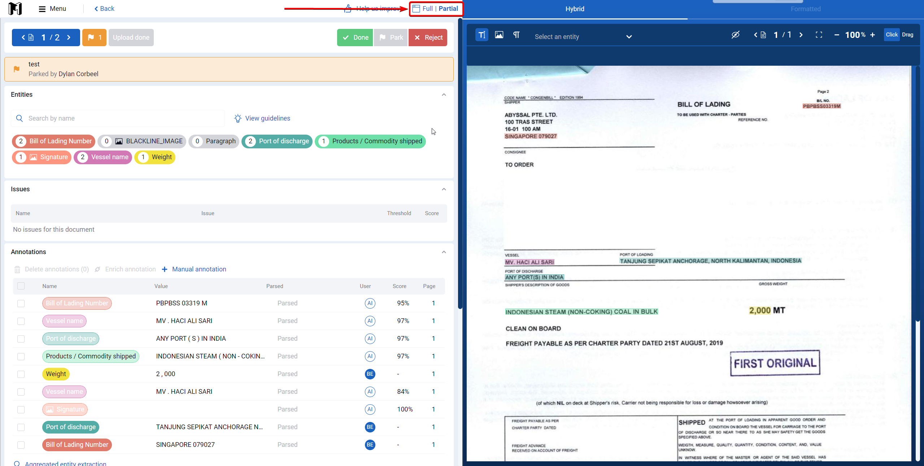Select the Vessel name entity chip
This screenshot has width=924, height=466.
tap(103, 157)
